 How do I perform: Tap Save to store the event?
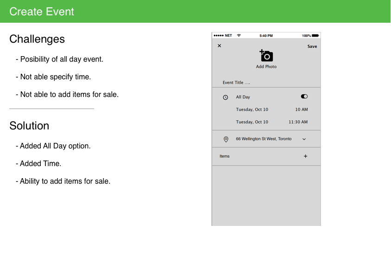point(312,46)
